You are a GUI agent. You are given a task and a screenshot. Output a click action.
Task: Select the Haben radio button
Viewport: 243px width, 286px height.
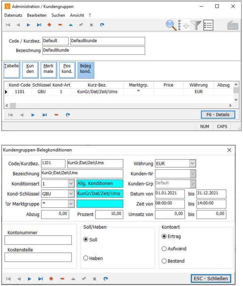click(x=86, y=258)
